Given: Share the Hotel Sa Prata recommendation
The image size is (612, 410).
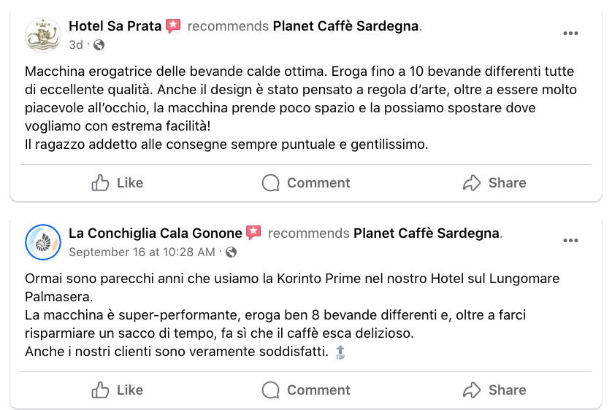Looking at the screenshot, I should coord(494,183).
